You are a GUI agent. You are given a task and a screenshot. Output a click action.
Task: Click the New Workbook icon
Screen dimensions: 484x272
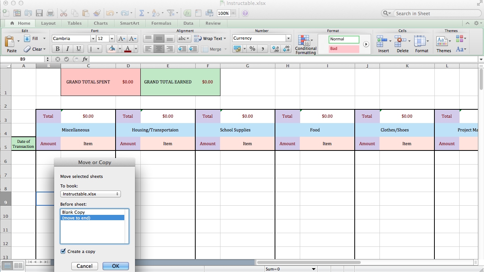click(6, 13)
